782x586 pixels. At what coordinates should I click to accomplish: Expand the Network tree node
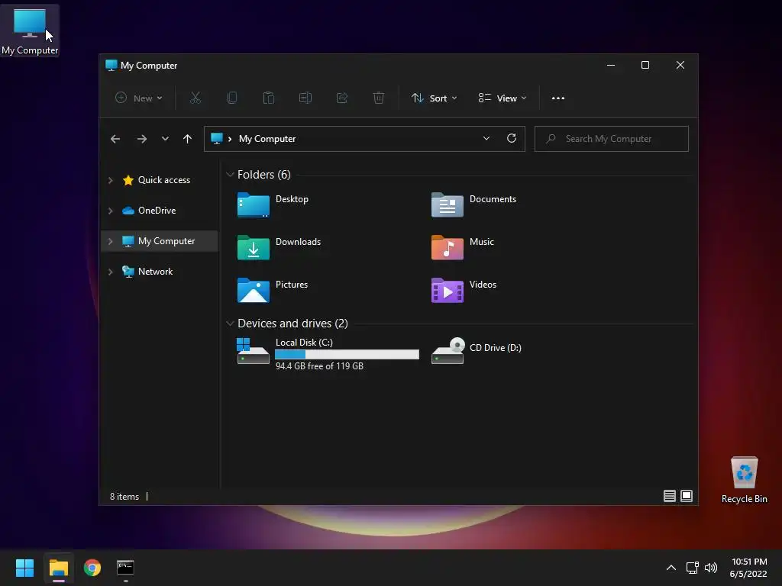[x=110, y=272]
